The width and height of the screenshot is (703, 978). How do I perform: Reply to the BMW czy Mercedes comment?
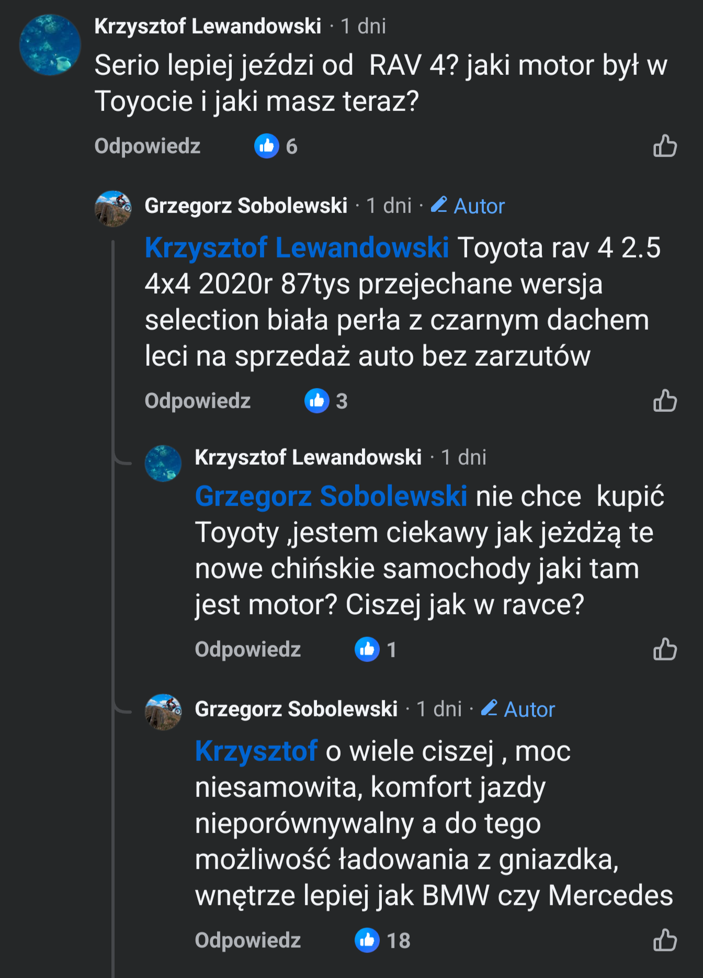pyautogui.click(x=247, y=940)
